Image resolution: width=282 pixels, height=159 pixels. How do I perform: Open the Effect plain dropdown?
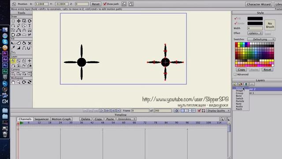coord(255,33)
